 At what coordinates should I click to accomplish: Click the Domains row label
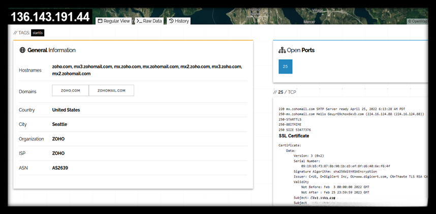coord(27,92)
